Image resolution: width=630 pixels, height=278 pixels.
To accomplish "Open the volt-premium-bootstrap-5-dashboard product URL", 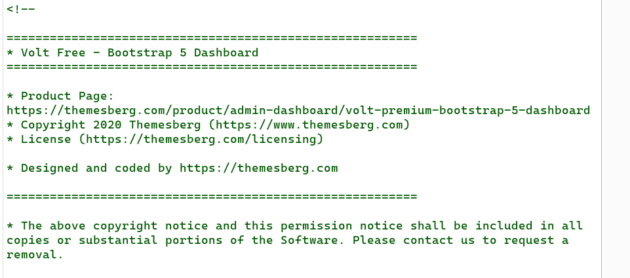I will pyautogui.click(x=298, y=110).
